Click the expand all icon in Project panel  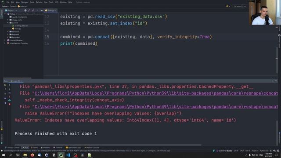(x=29, y=11)
